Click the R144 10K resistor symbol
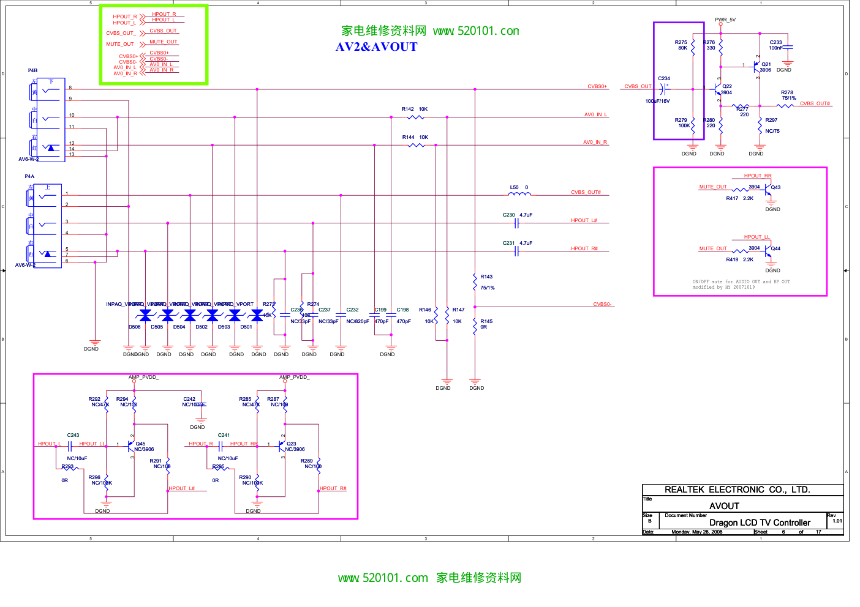Image resolution: width=860 pixels, height=607 pixels. [416, 145]
